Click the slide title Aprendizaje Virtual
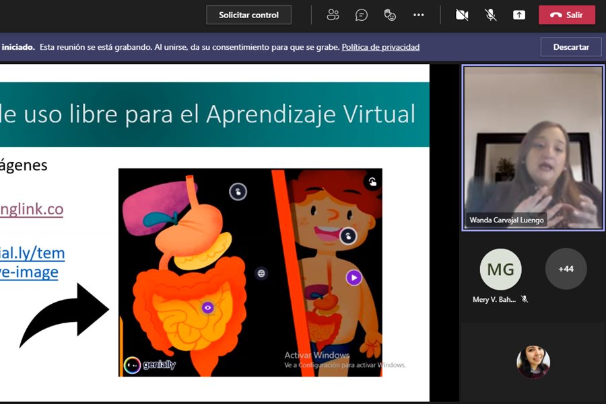Screen dimensions: 606x404 coord(310,114)
